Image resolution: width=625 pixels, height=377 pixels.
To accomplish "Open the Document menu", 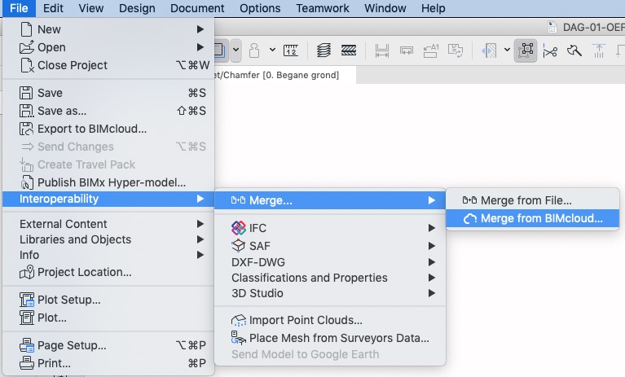I will click(197, 8).
